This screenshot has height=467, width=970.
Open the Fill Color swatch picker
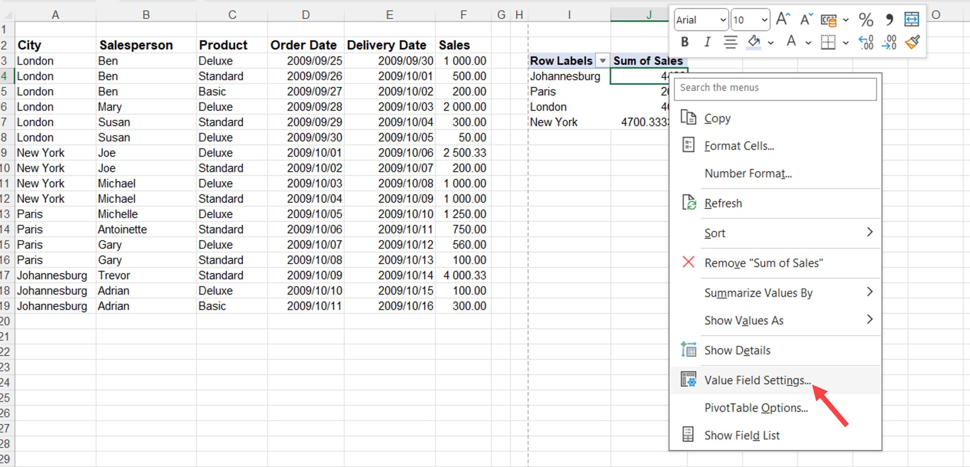pyautogui.click(x=769, y=42)
